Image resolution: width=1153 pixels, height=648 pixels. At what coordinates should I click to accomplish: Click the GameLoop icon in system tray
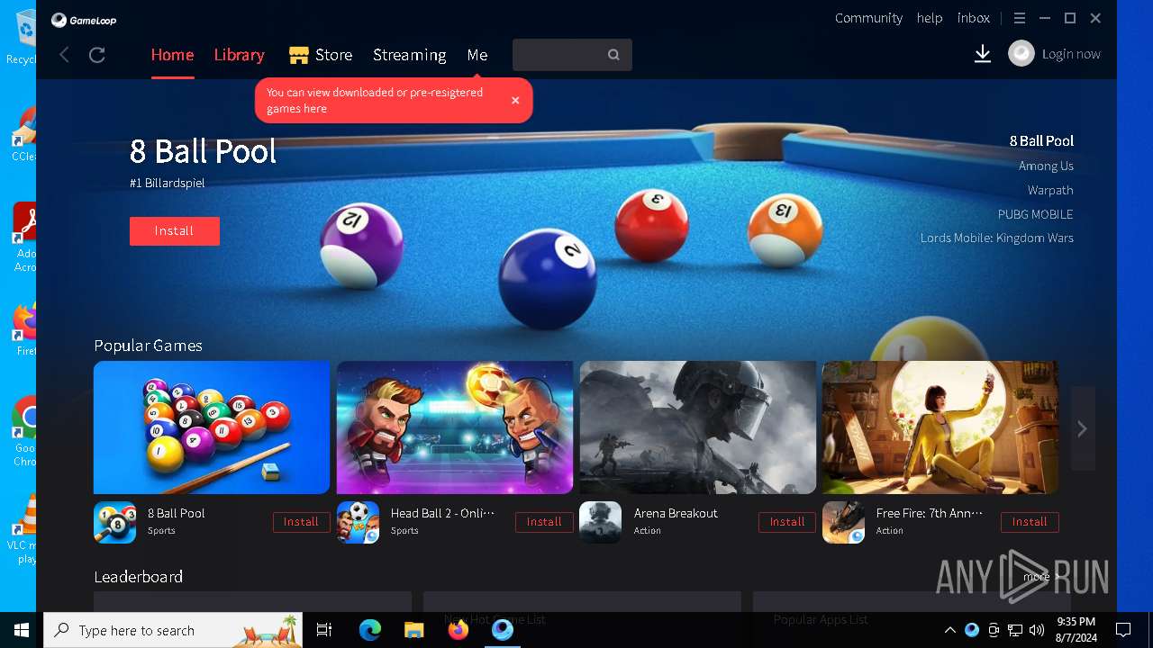(972, 630)
